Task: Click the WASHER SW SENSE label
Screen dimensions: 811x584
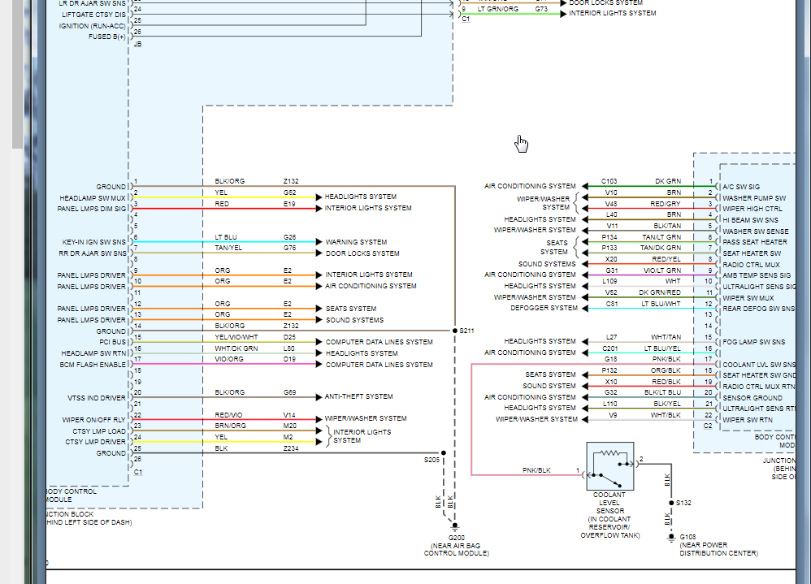Action: click(756, 231)
